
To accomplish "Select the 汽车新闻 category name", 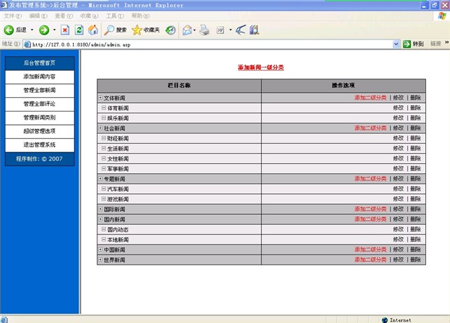I will [118, 189].
